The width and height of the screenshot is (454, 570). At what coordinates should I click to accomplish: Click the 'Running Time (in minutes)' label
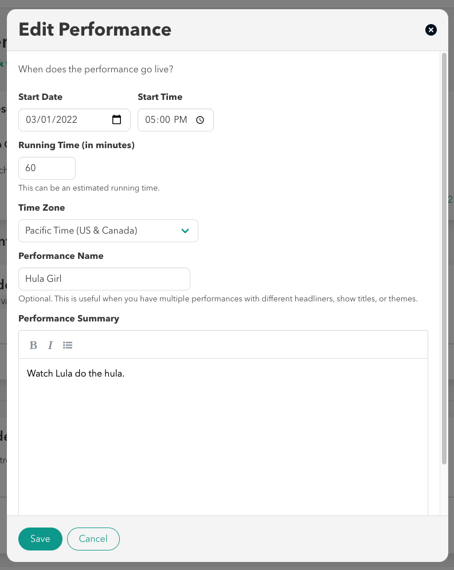click(77, 145)
